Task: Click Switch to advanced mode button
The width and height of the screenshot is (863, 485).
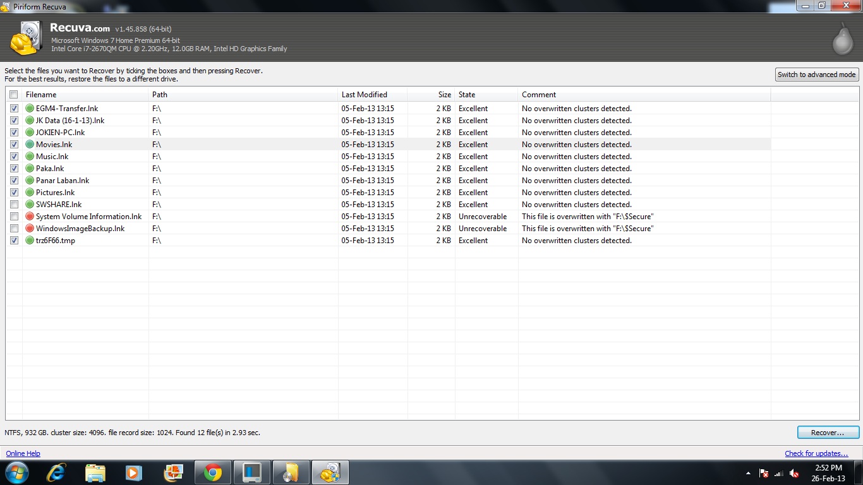Action: coord(817,75)
